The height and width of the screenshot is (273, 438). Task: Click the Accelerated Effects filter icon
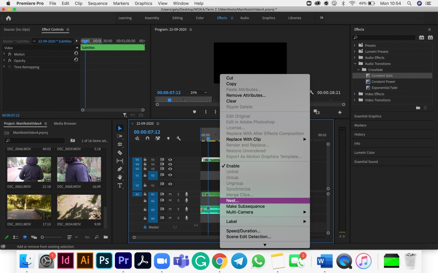click(422, 37)
